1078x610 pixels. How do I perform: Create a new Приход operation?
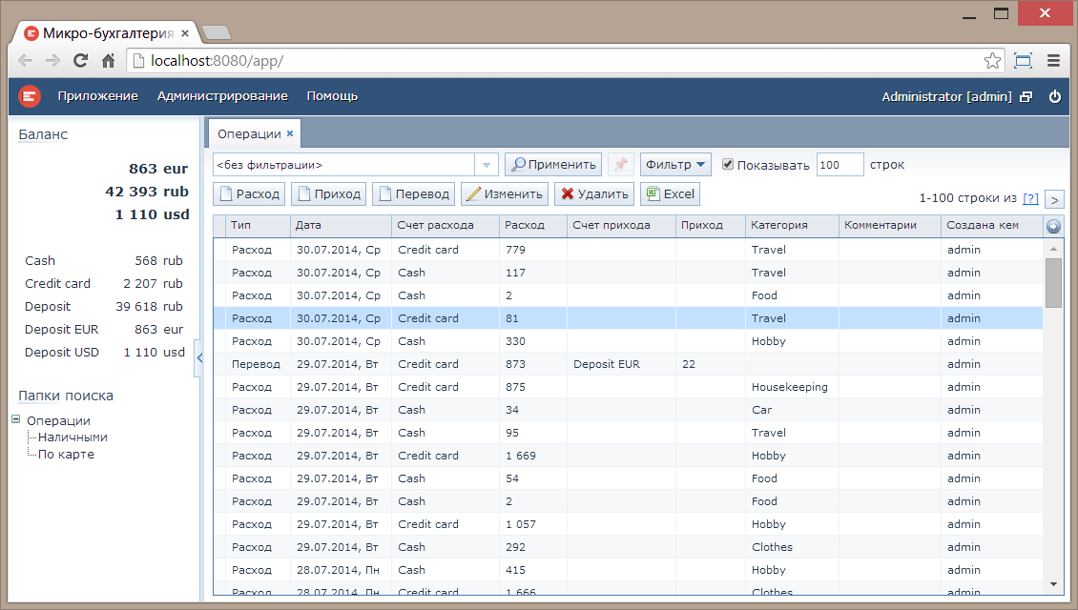pos(328,193)
